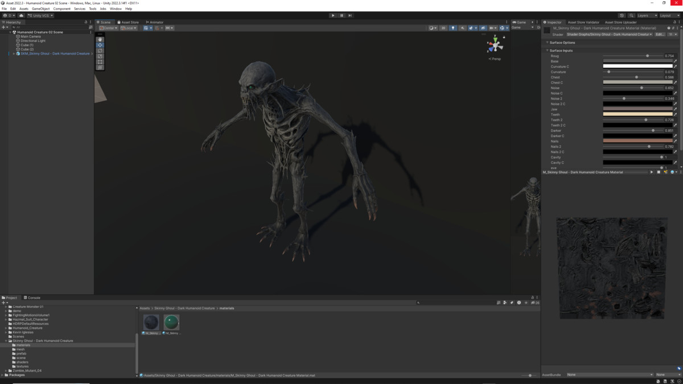Click the Play button
This screenshot has width=683, height=384.
(333, 15)
